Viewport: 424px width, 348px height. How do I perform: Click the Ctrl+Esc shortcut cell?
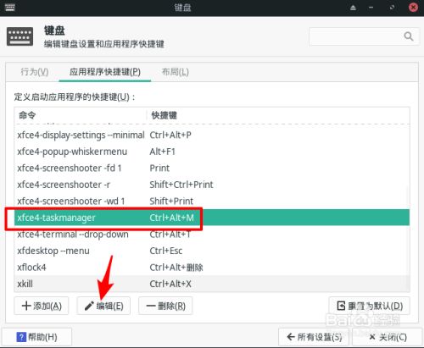point(166,251)
